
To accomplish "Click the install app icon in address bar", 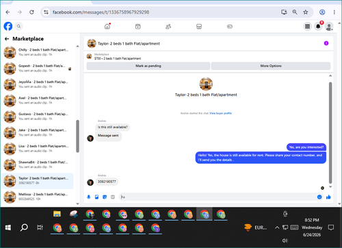I will click(284, 12).
